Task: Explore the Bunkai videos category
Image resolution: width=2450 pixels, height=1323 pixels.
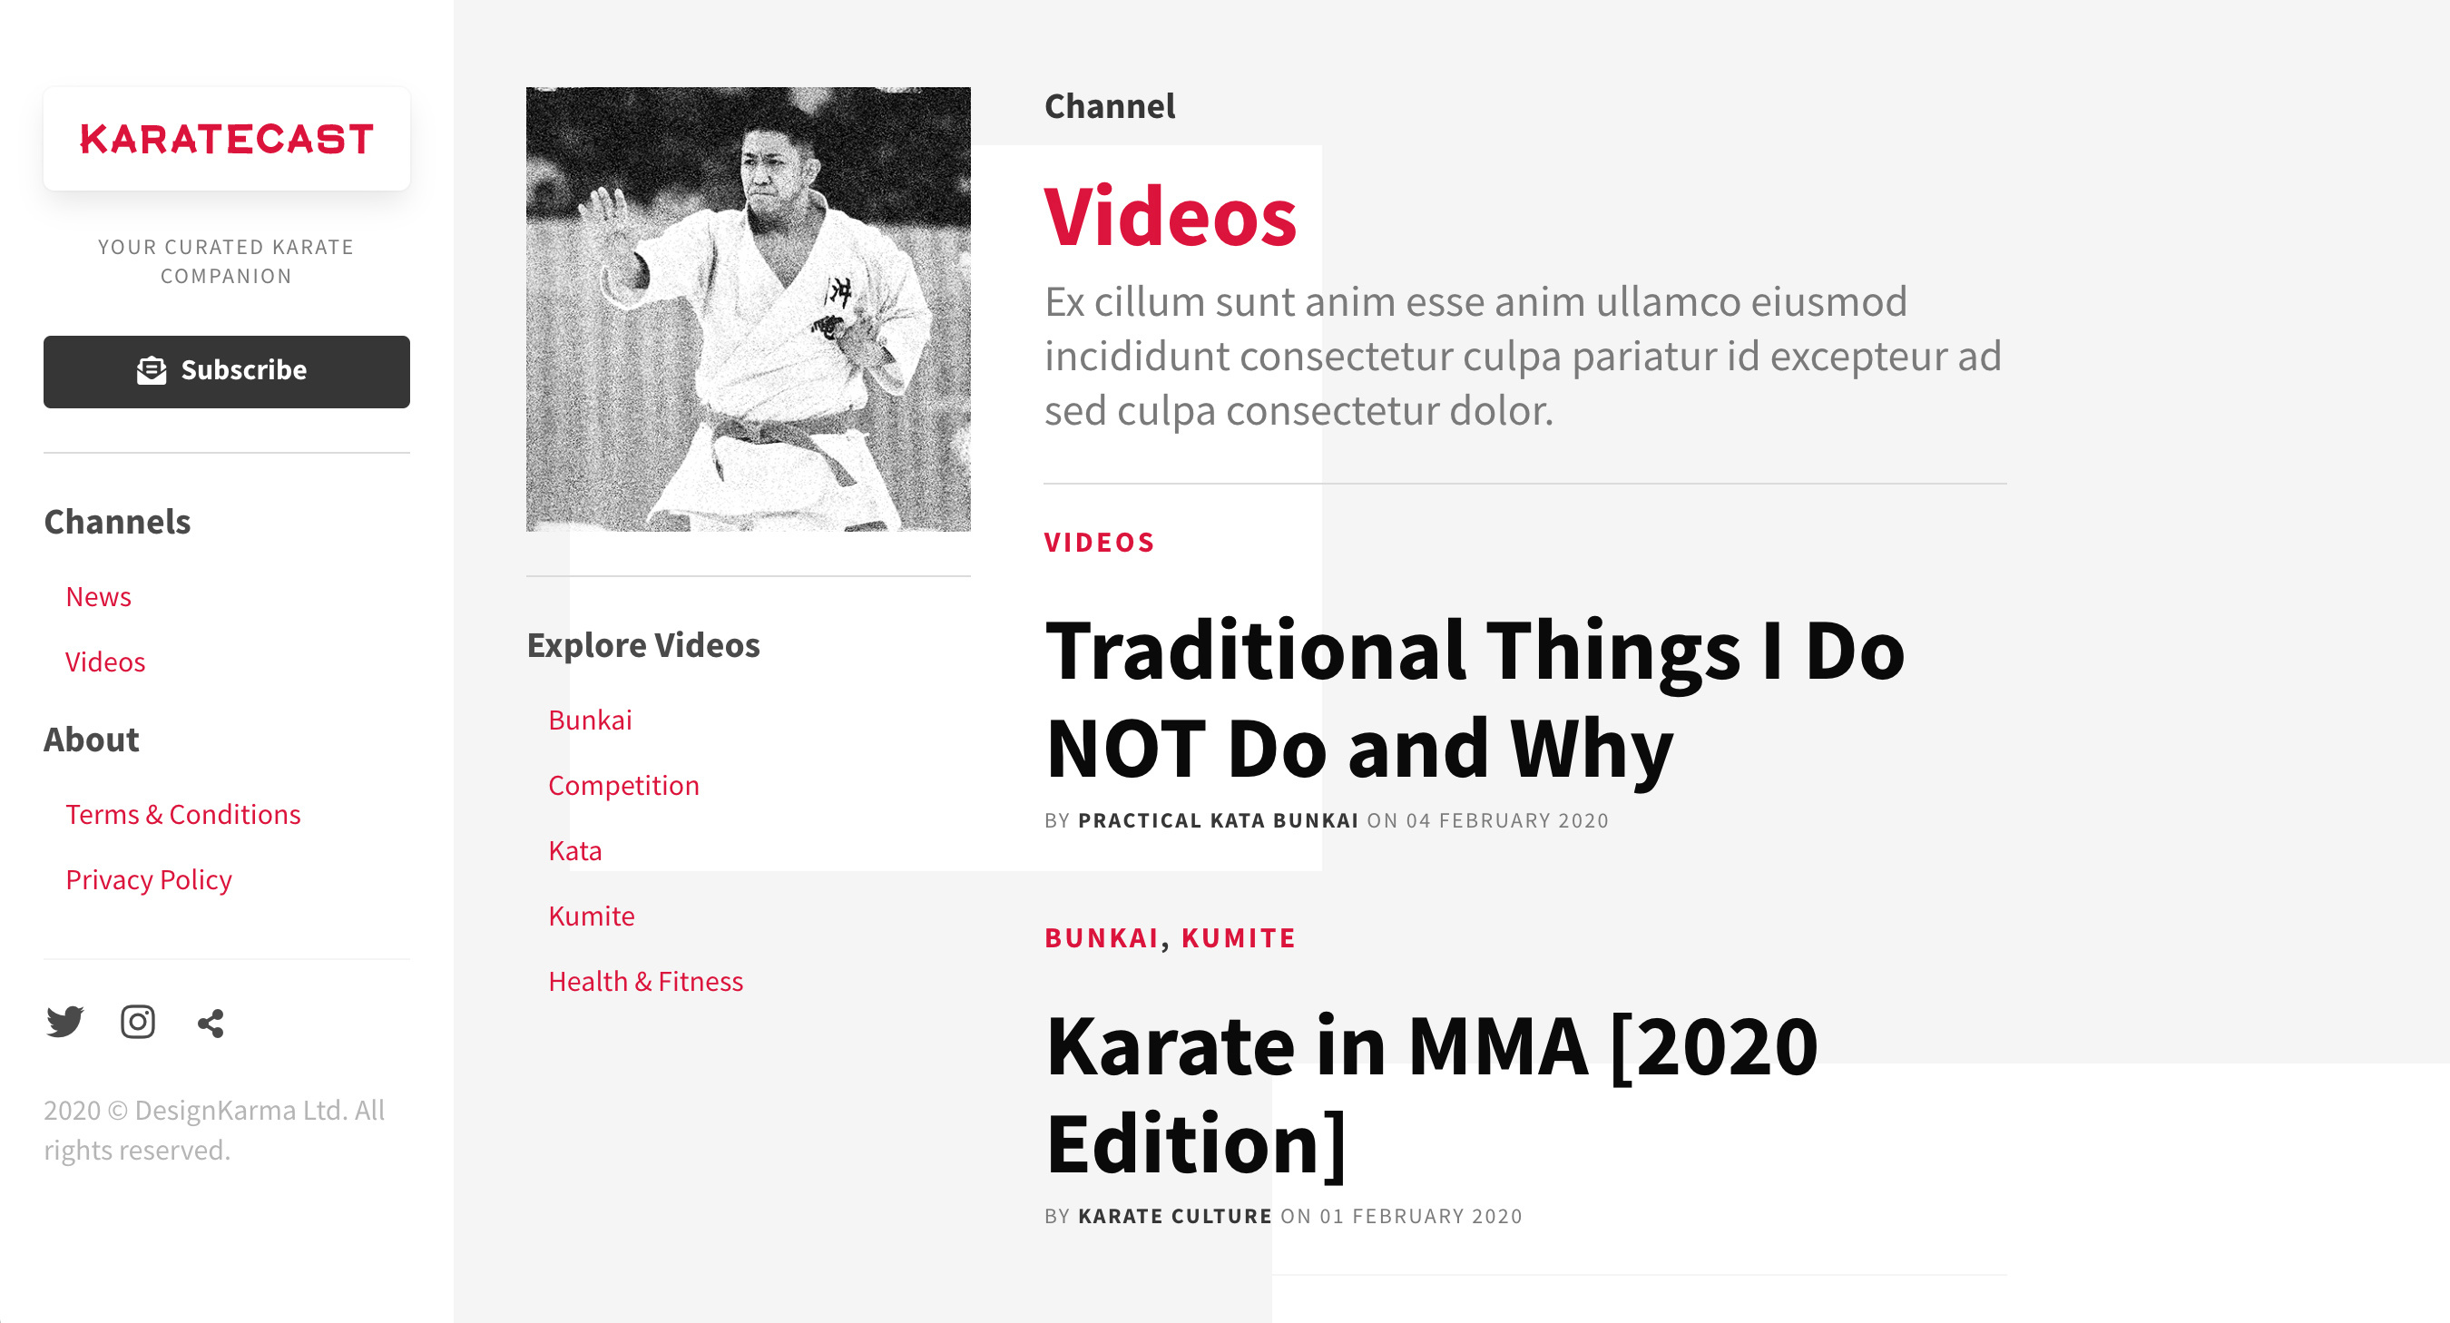Action: point(590,720)
